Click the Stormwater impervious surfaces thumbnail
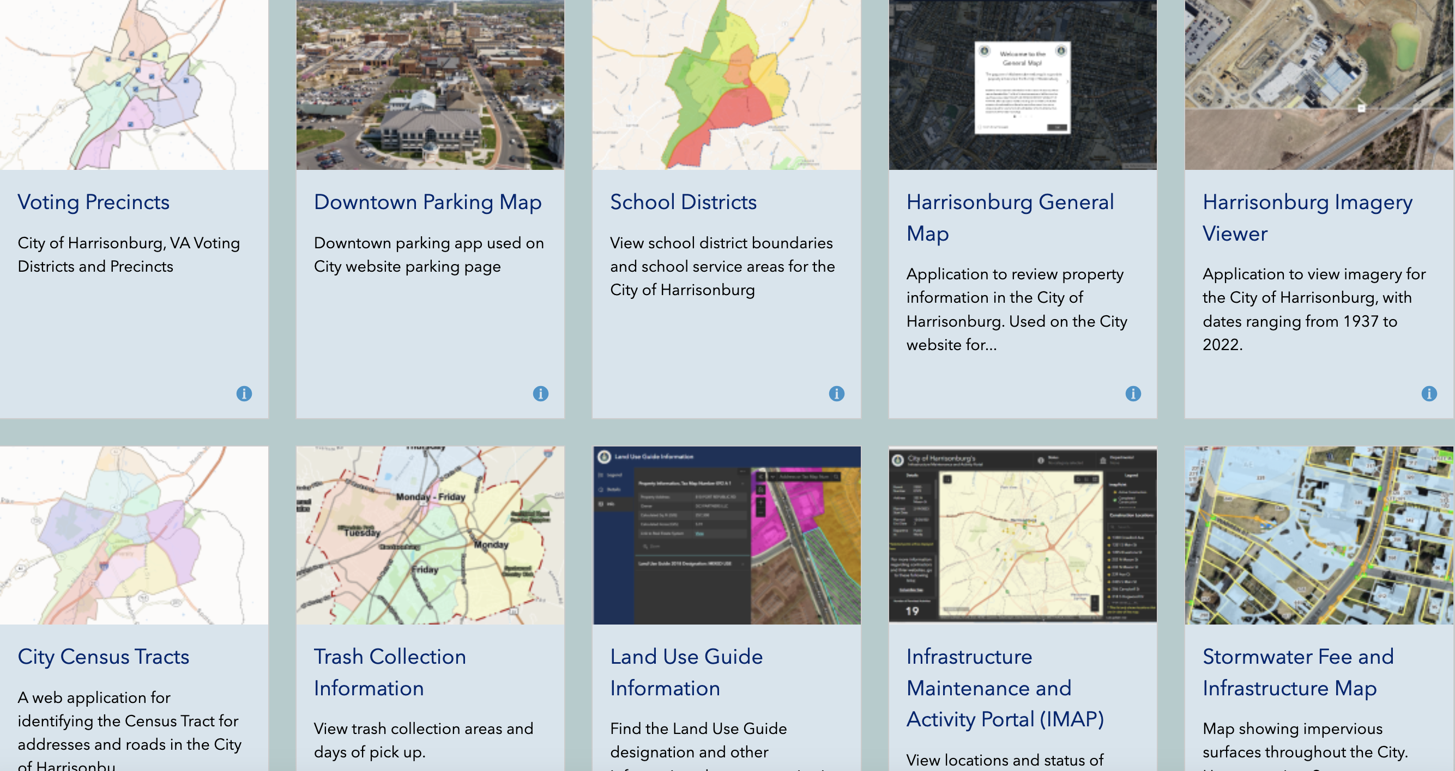Viewport: 1455px width, 771px height. [x=1319, y=535]
